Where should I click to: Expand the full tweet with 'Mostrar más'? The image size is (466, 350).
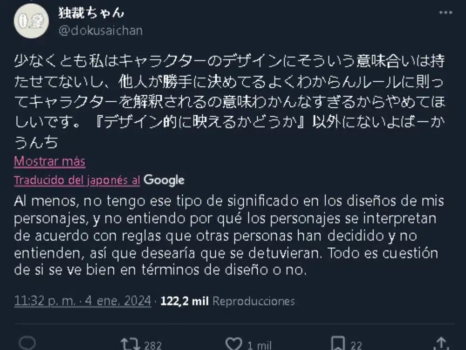(x=49, y=161)
